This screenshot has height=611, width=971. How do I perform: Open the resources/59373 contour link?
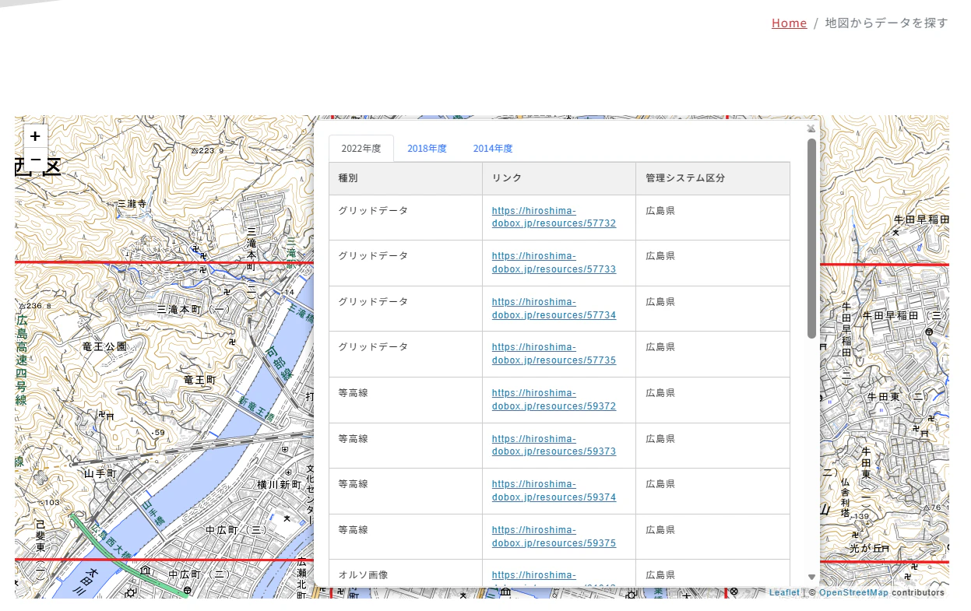pos(554,445)
